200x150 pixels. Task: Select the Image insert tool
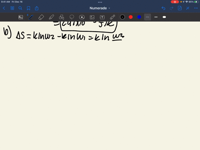(x=92, y=17)
